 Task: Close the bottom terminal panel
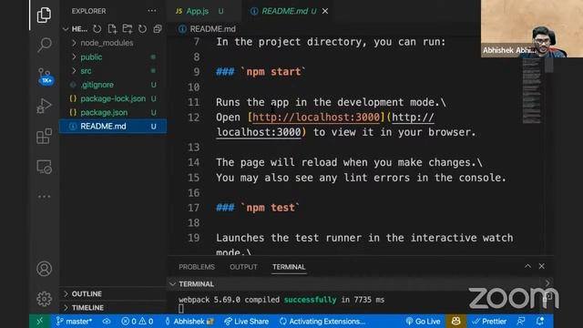[541, 266]
